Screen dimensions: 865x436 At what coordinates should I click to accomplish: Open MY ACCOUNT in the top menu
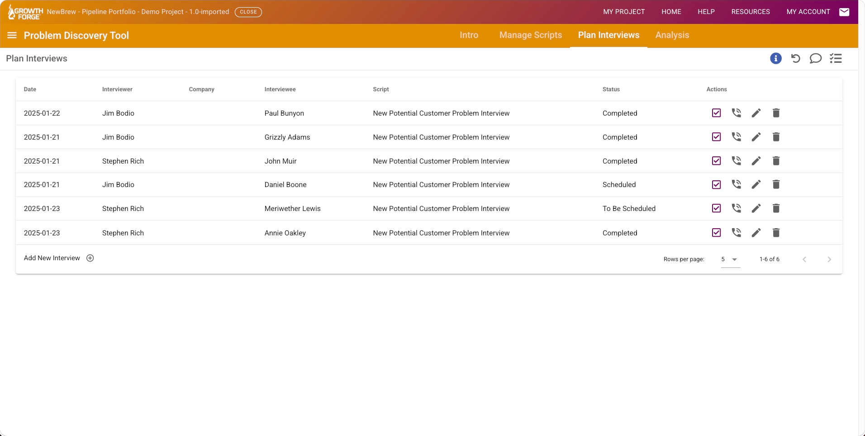click(x=808, y=12)
